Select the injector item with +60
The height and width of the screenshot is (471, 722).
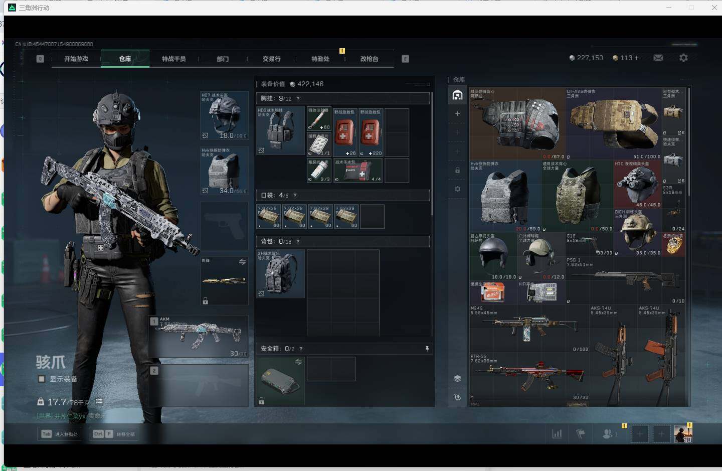(319, 119)
